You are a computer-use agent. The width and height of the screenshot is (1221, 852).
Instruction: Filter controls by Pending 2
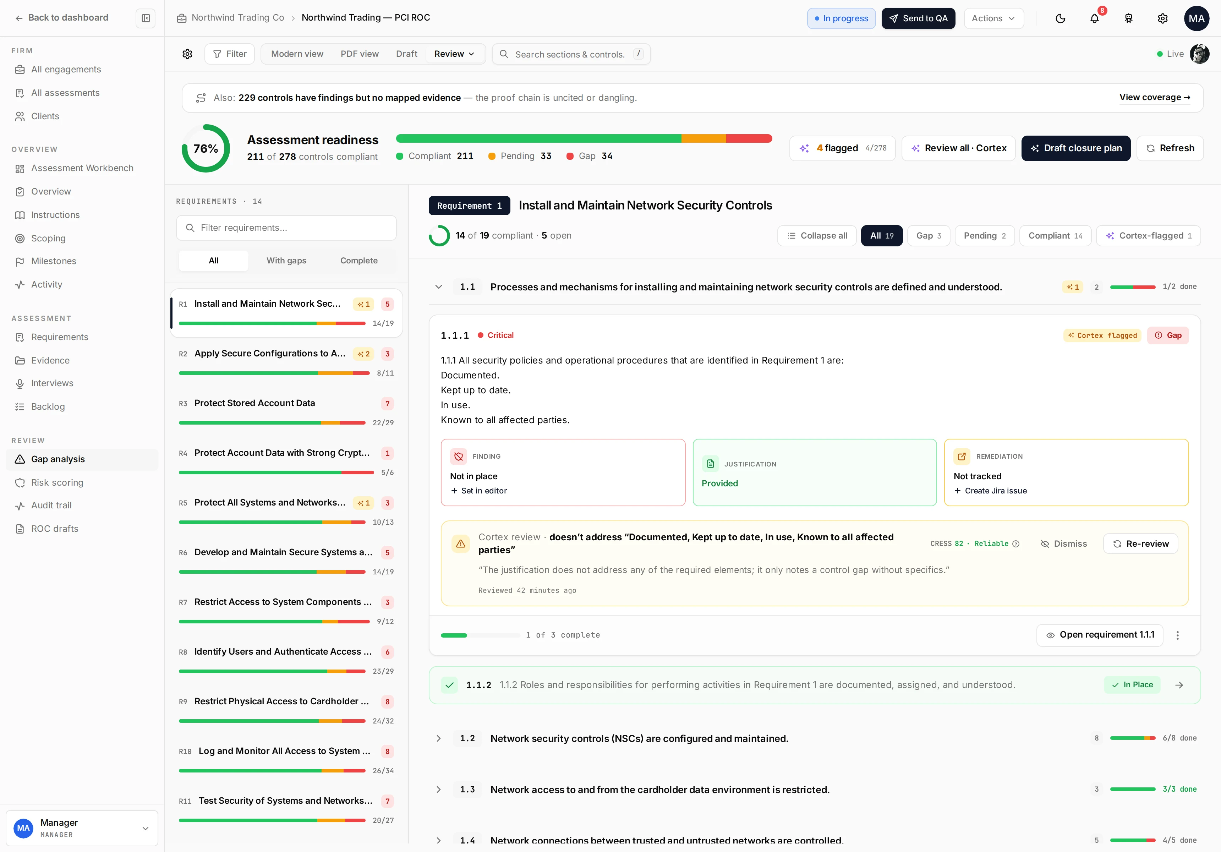(984, 236)
